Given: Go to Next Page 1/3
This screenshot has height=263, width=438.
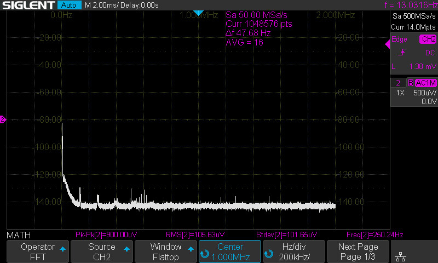Looking at the screenshot, I should click(x=358, y=251).
